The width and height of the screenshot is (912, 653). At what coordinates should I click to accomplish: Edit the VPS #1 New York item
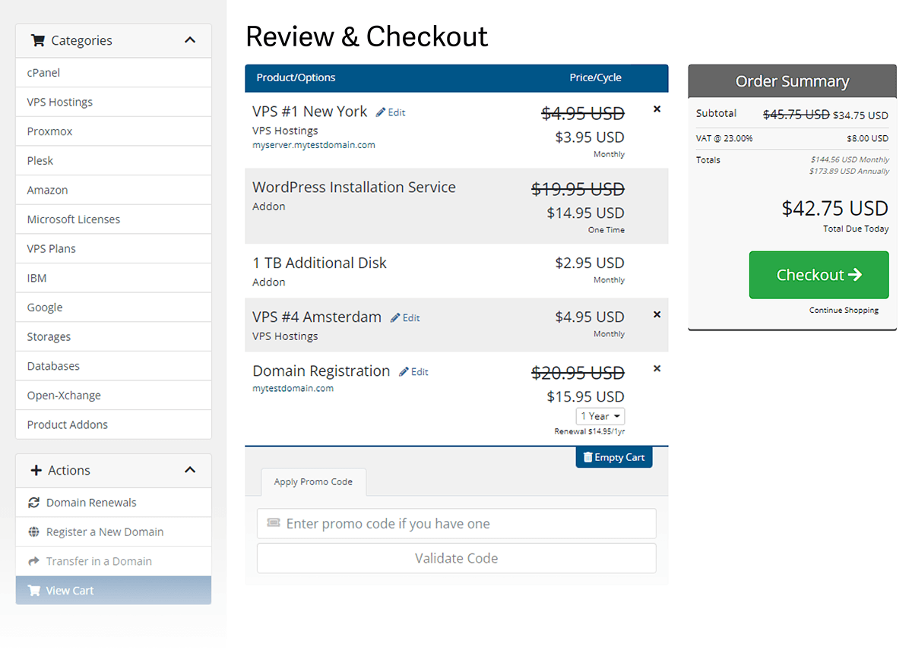[391, 112]
